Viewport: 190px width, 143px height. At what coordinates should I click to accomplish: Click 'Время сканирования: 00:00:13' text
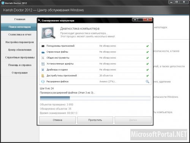tap(59, 113)
